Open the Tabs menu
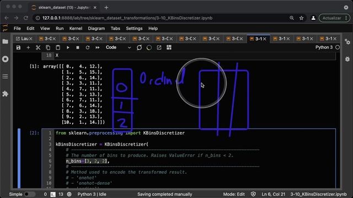The width and height of the screenshot is (353, 198). click(x=115, y=29)
